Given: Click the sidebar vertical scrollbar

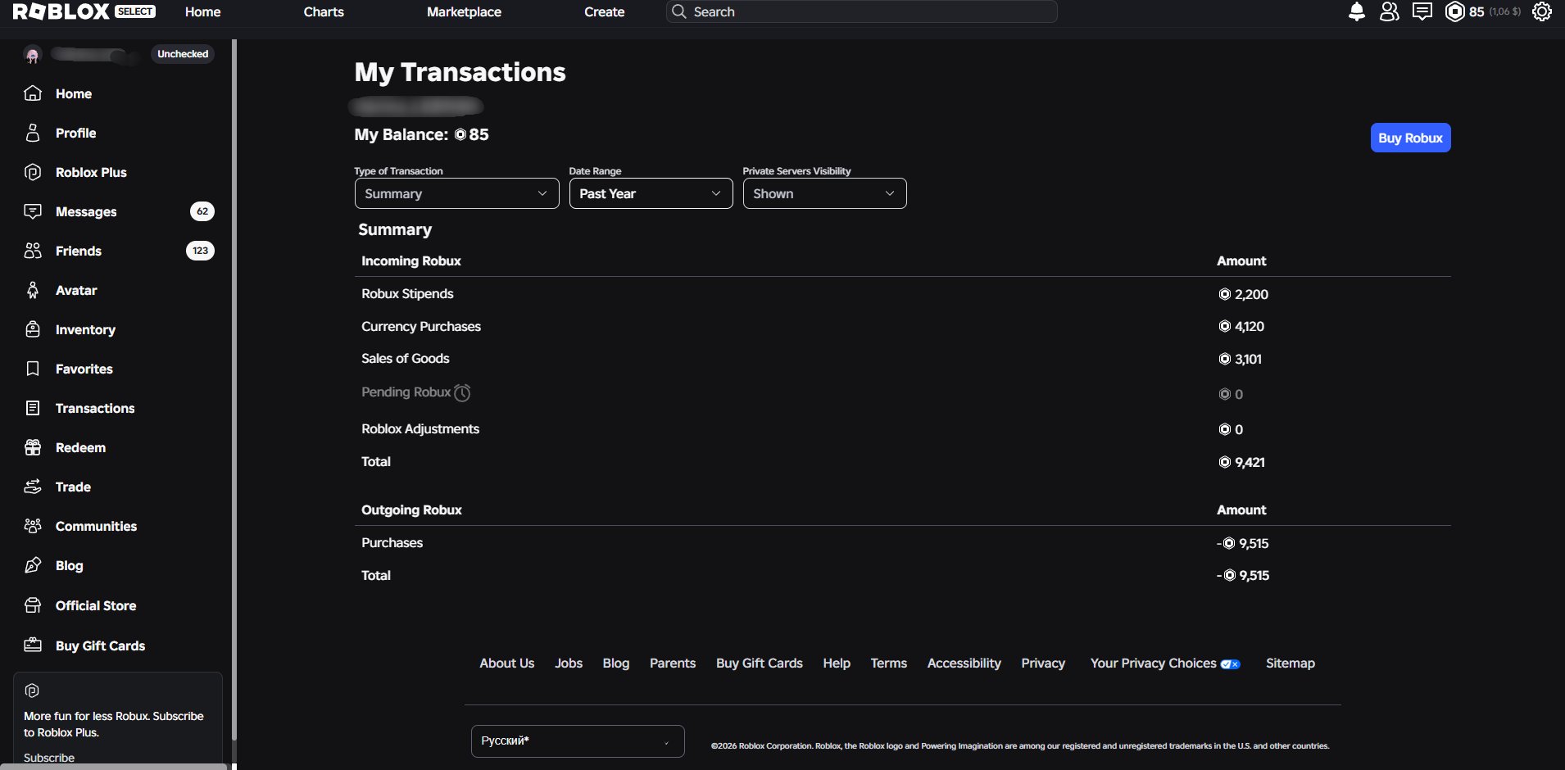Looking at the screenshot, I should pos(234,389).
